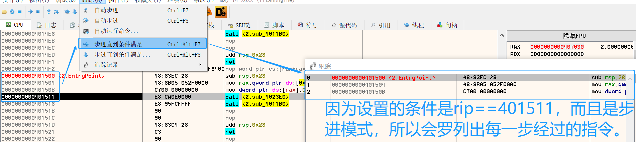Viewport: 636px width, 142px height.
Task: Choose 自动步过 from the trace menu
Action: pos(143,21)
